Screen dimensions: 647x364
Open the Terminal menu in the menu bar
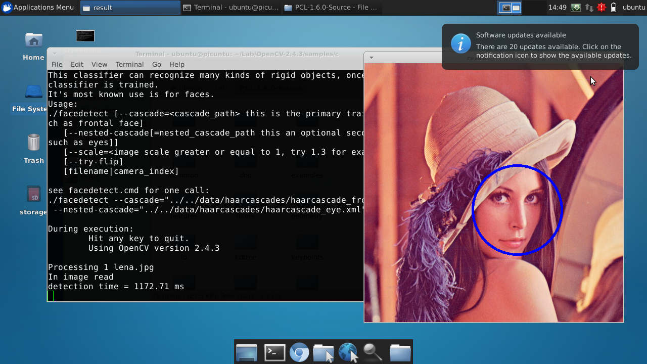pyautogui.click(x=129, y=64)
